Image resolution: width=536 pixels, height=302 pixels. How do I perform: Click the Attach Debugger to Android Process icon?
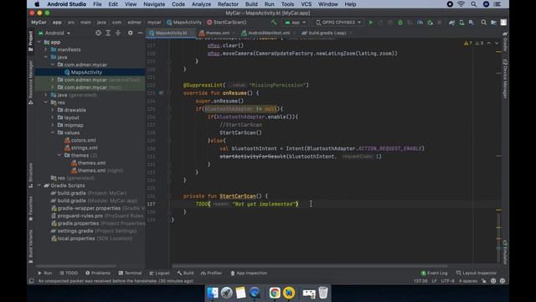click(x=430, y=23)
